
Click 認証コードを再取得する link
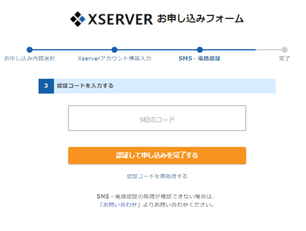(157, 176)
